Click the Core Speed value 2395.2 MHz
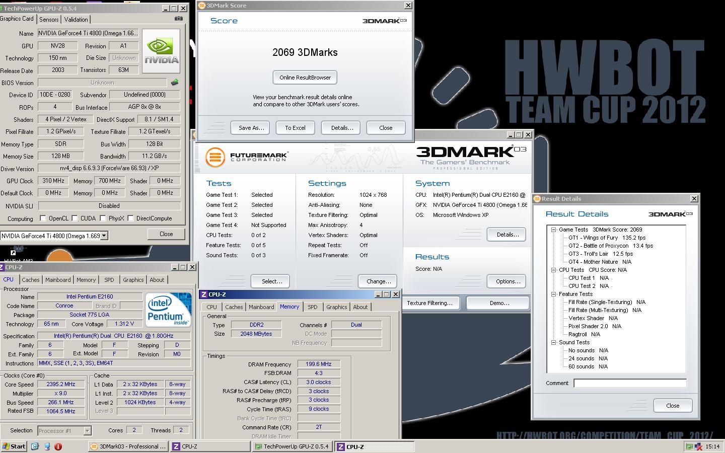The width and height of the screenshot is (725, 453). coord(60,384)
